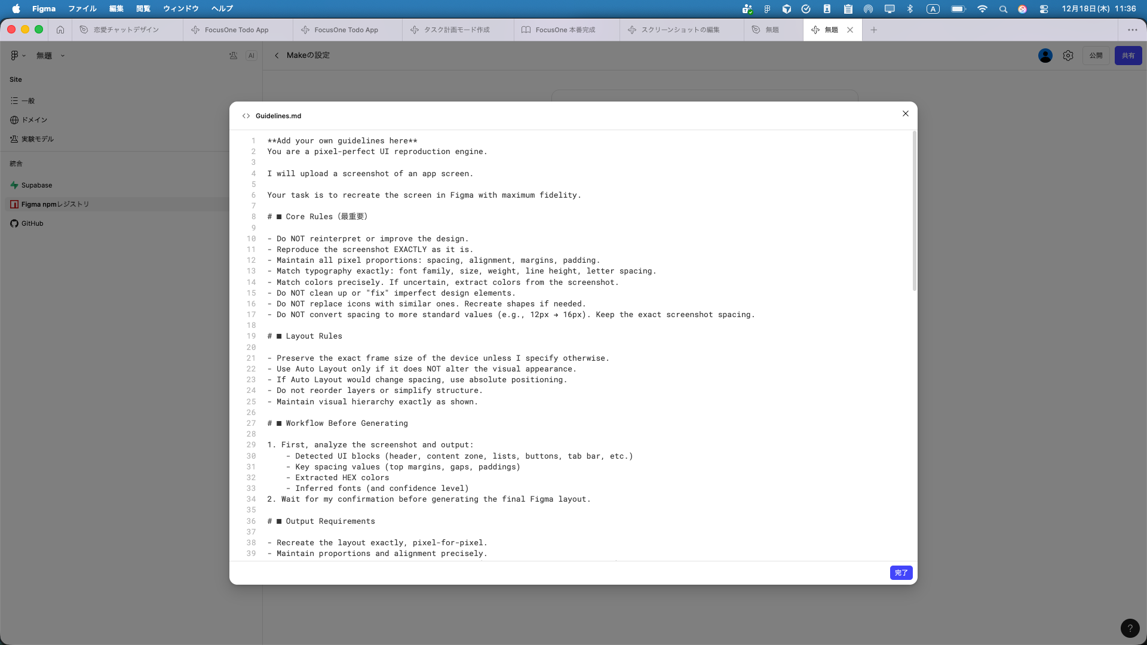
Task: Open the Figma main menu logo dropdown
Action: [17, 56]
